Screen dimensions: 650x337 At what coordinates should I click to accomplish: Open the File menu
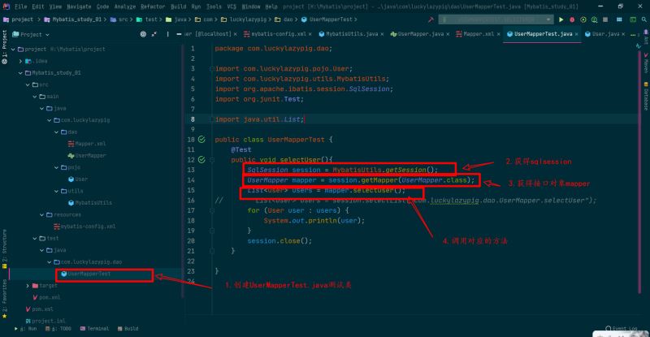coord(20,6)
